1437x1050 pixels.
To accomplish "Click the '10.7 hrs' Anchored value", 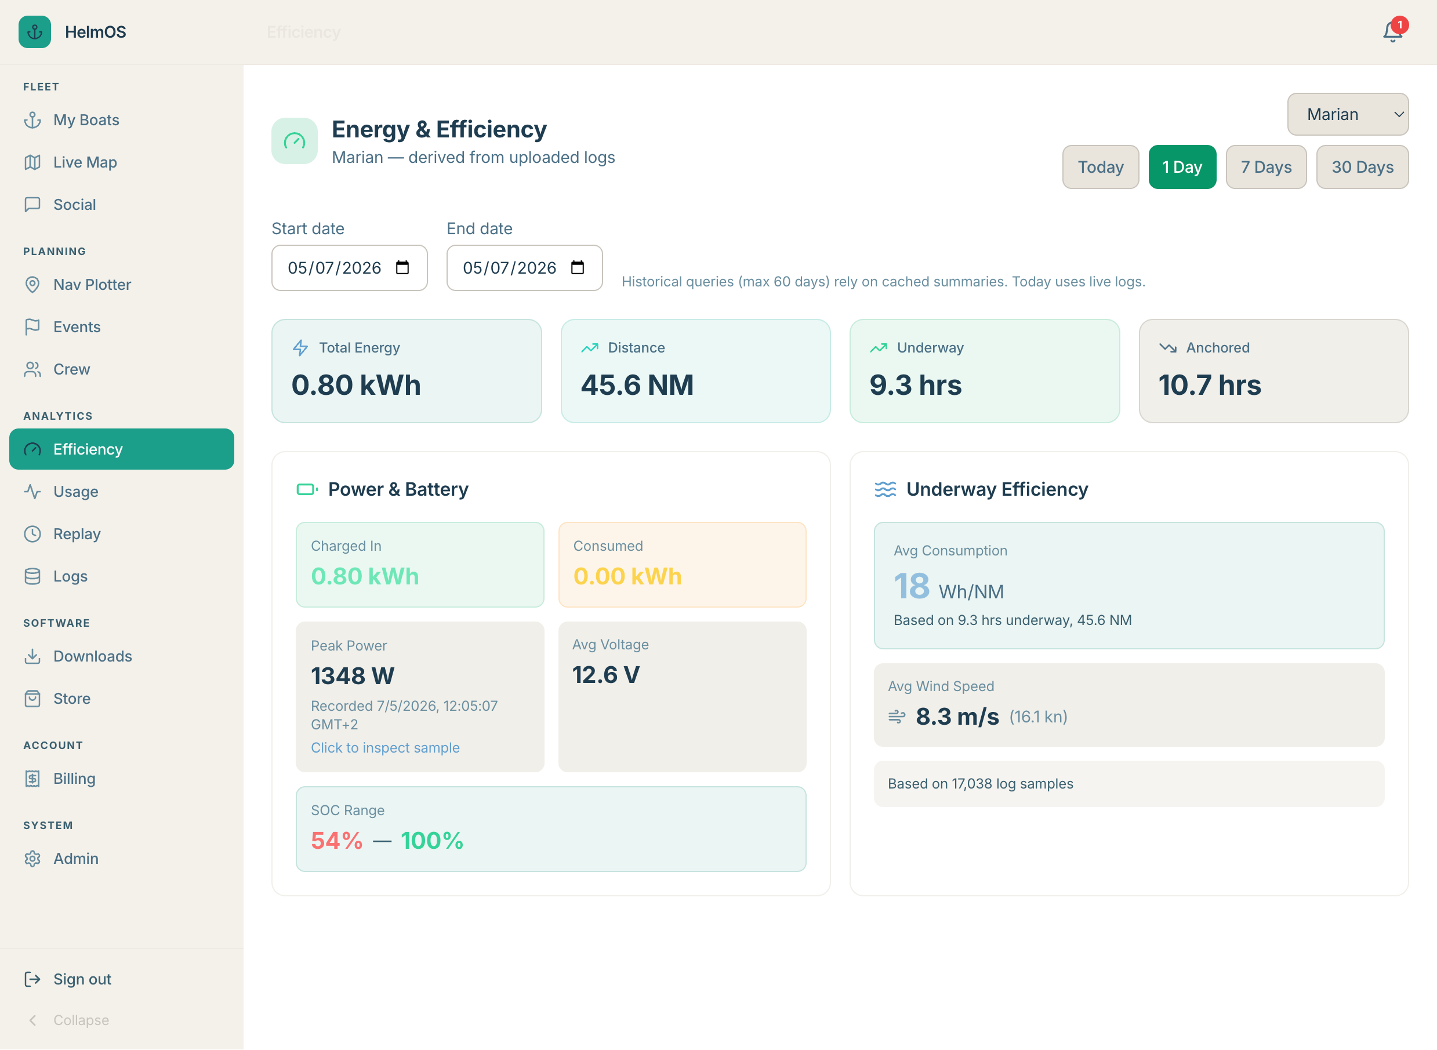I will 1210,385.
